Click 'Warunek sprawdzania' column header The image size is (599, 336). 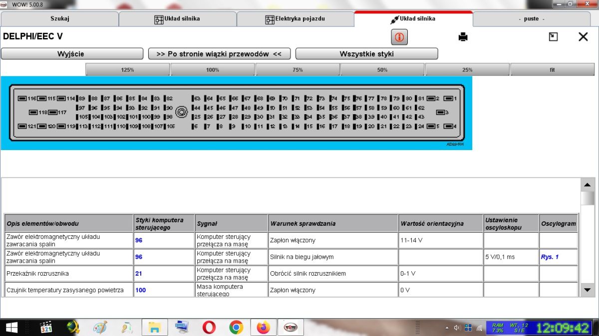(x=333, y=223)
